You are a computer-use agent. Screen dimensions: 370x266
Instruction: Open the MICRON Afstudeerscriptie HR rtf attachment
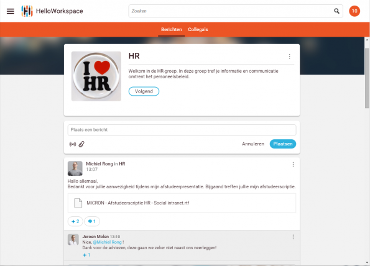pos(182,203)
